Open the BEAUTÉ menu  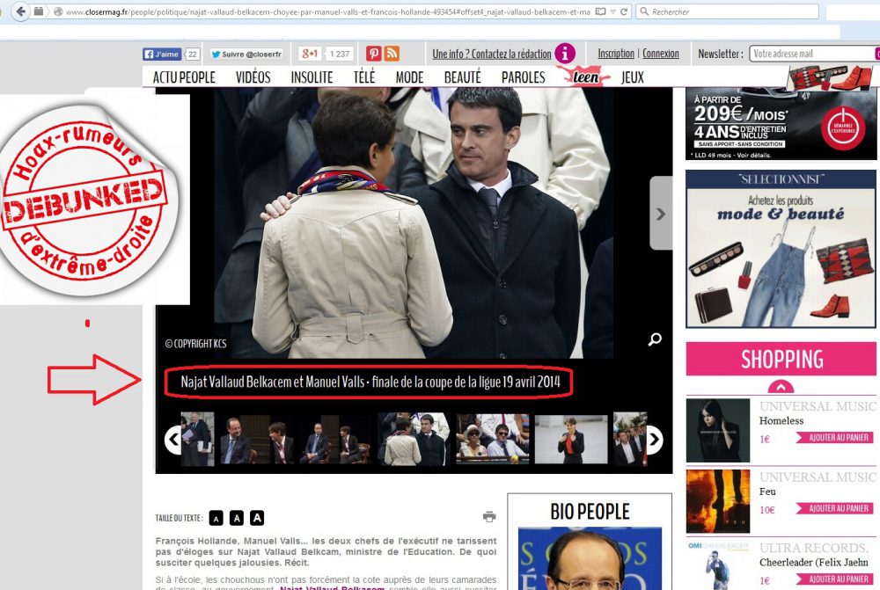coord(463,77)
